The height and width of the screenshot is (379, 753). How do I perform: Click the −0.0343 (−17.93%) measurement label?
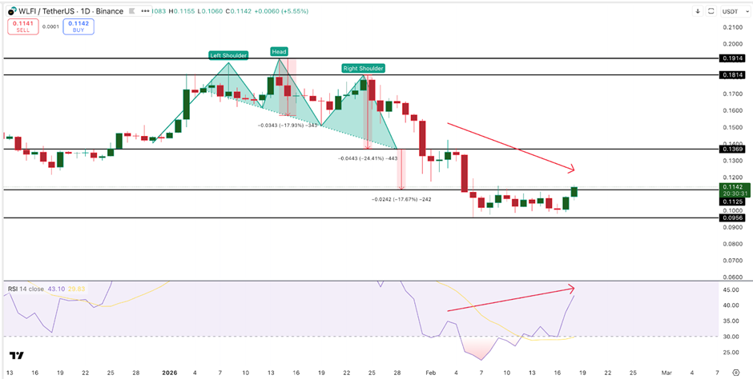click(x=288, y=125)
